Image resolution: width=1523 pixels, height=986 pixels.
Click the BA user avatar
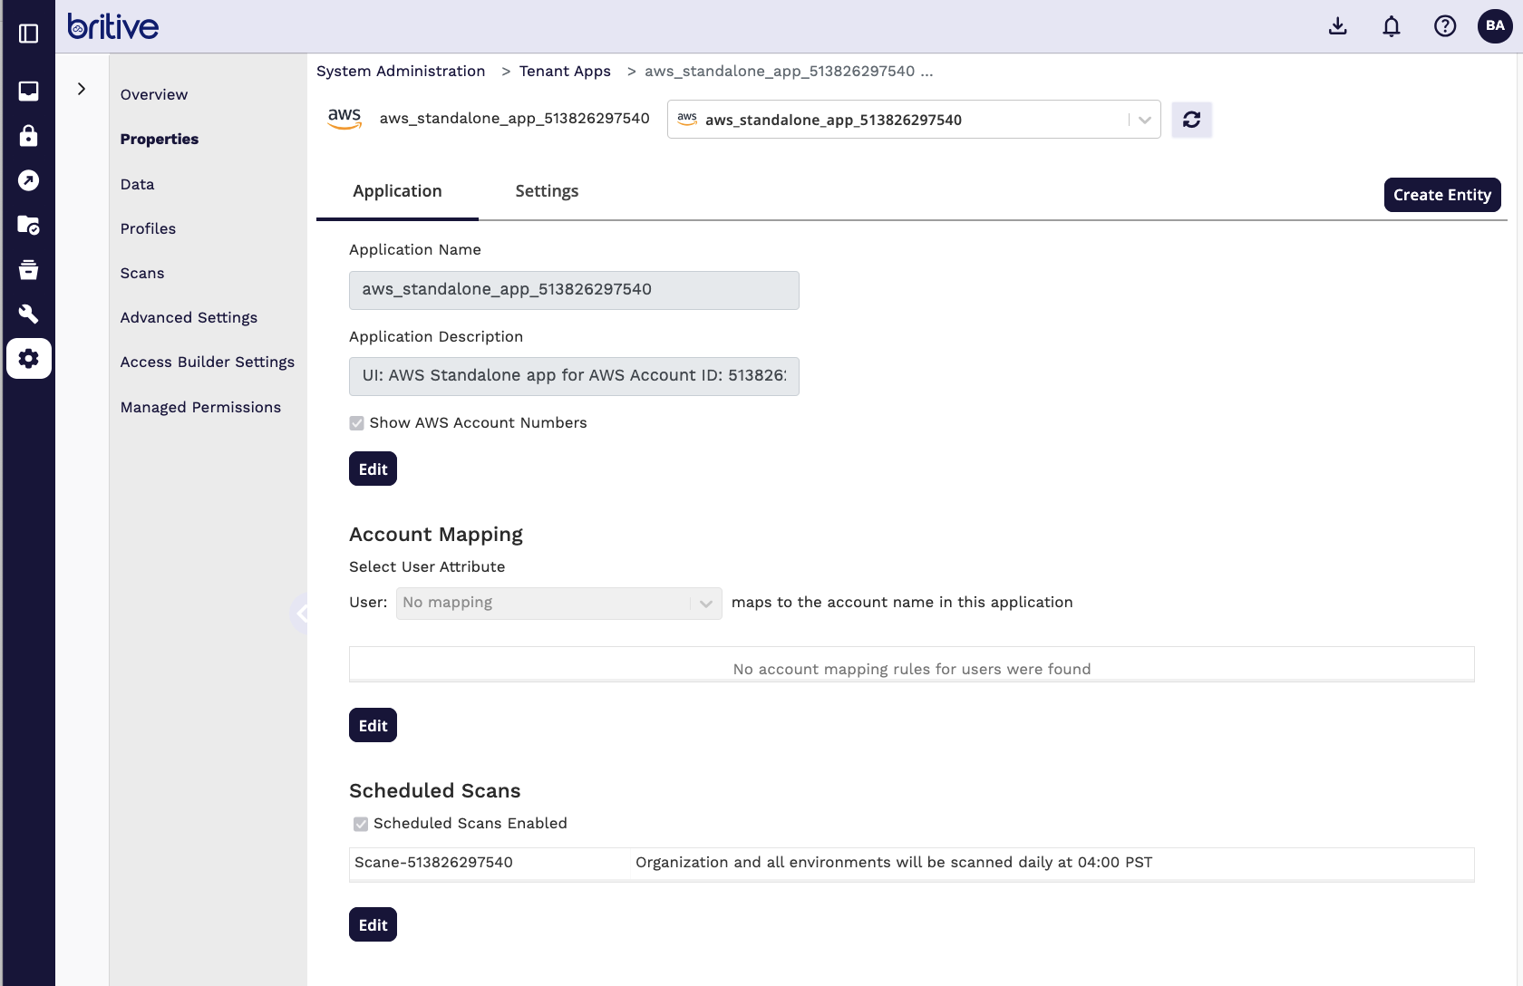[x=1494, y=26]
